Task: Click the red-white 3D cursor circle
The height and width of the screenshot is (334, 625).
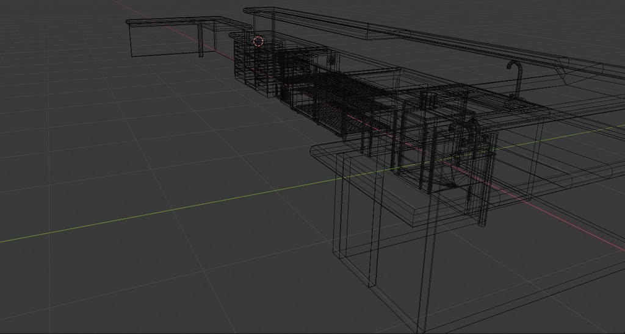Action: click(x=258, y=41)
